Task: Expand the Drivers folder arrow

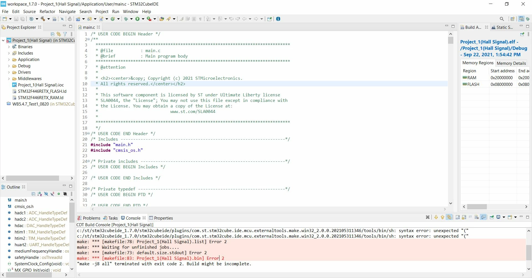Action: pyautogui.click(x=9, y=72)
